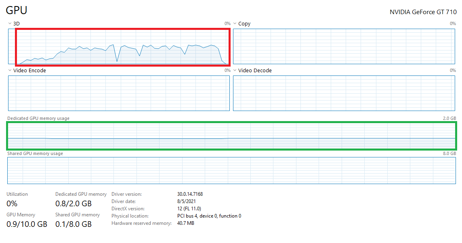Click the Copy engine graph area
462x243 pixels.
(x=344, y=46)
